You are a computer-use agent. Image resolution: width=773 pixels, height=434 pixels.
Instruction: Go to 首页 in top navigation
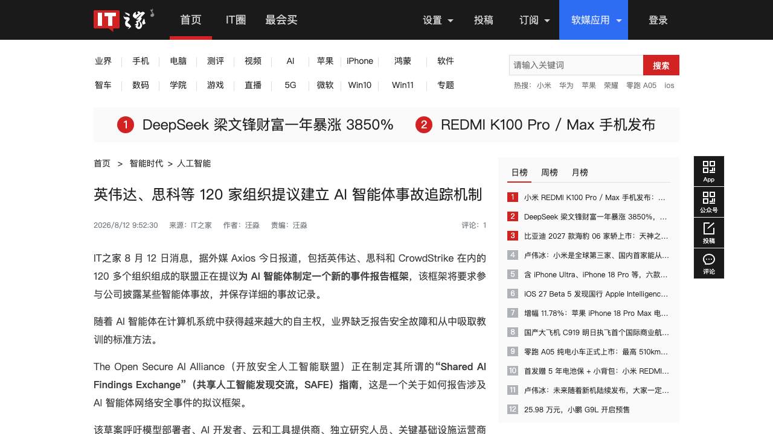pyautogui.click(x=191, y=20)
